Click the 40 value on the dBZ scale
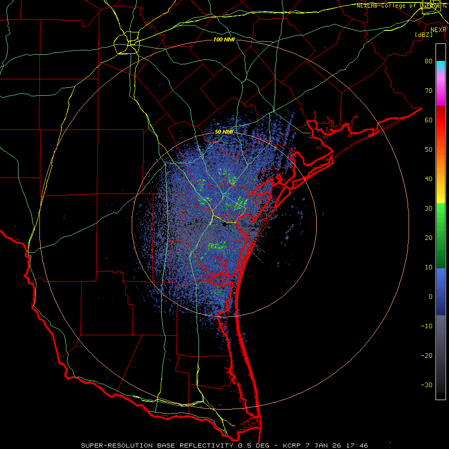 429,179
